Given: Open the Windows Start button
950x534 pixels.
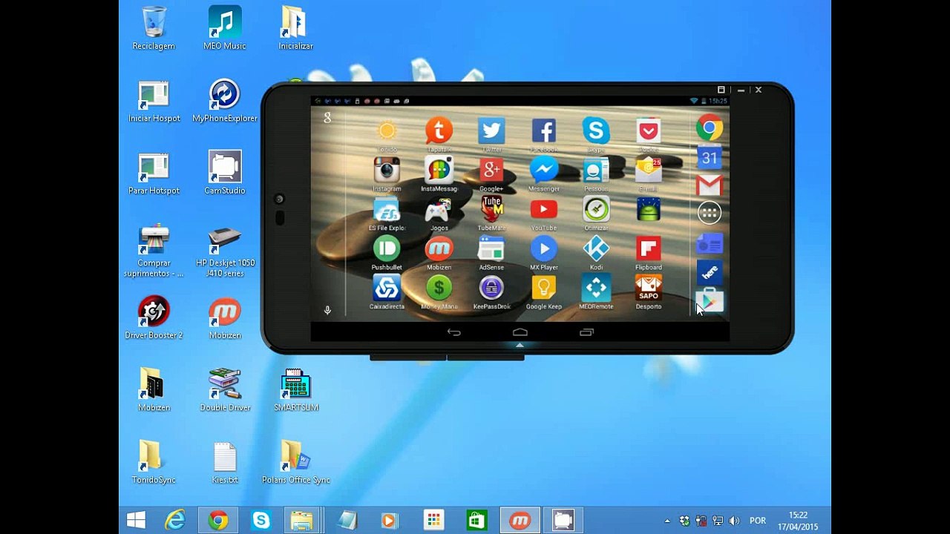Looking at the screenshot, I should 136,521.
